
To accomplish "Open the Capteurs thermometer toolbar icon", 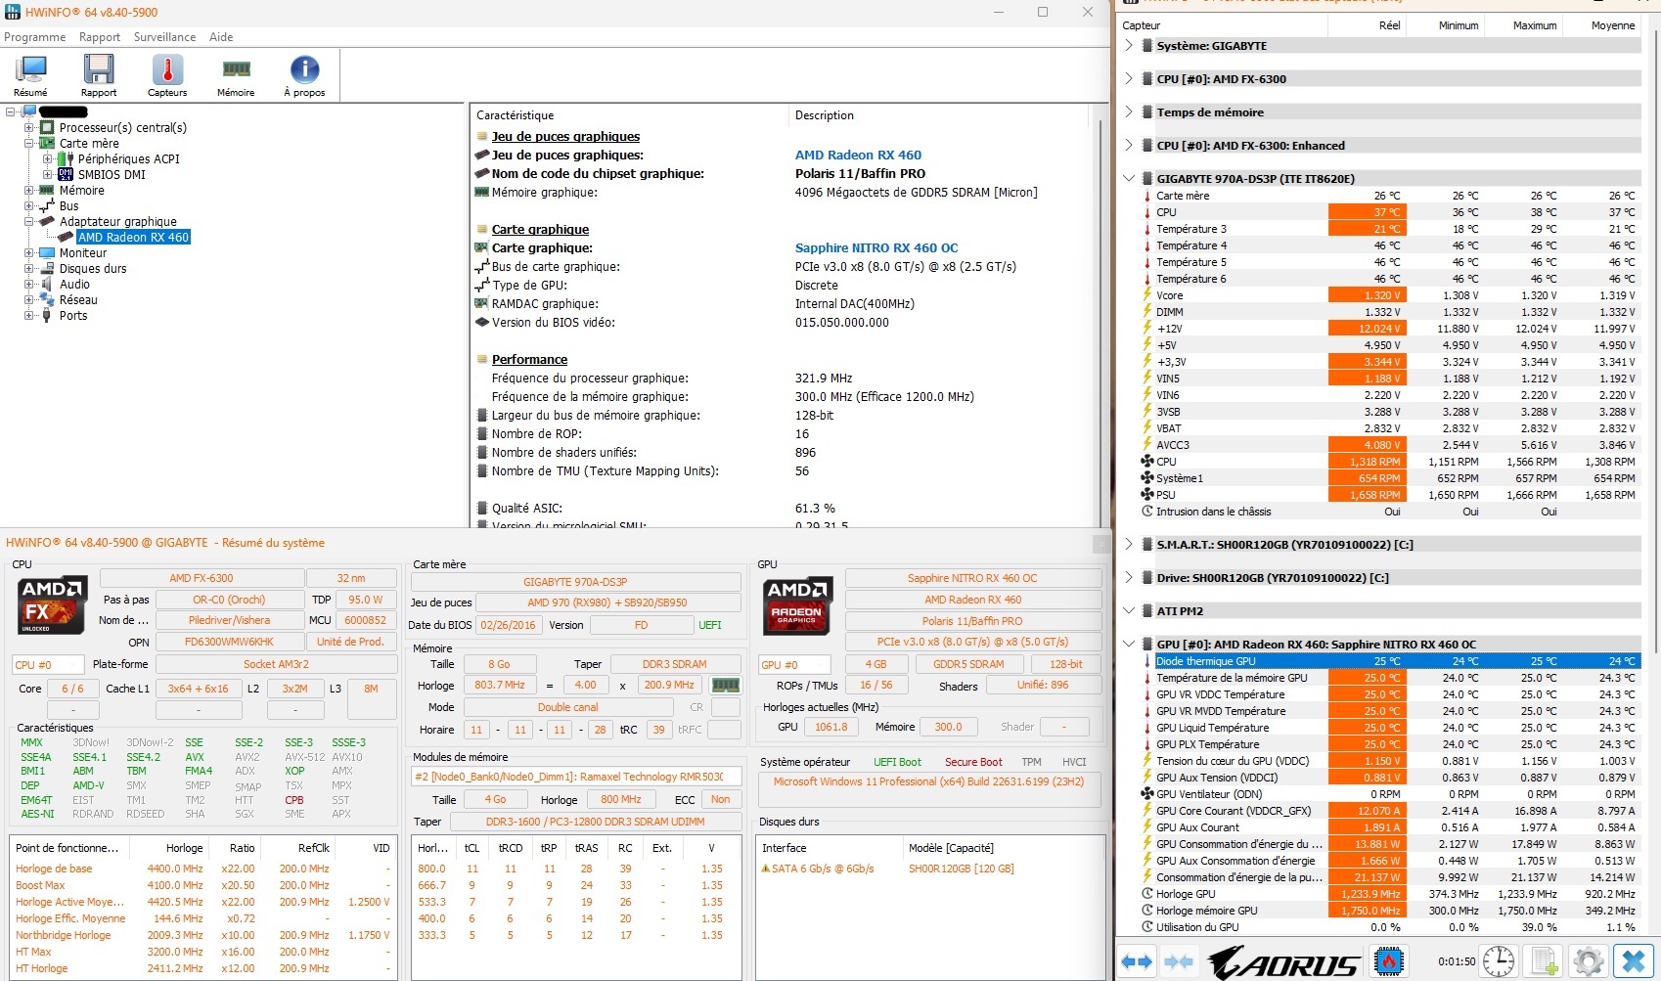I will click(167, 75).
